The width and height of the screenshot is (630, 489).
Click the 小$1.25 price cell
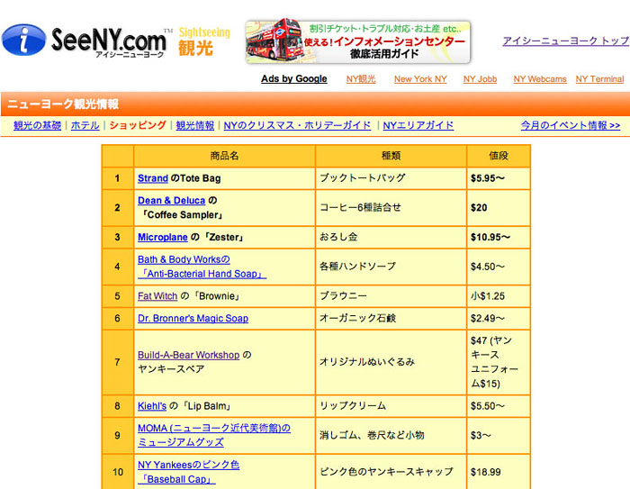tap(499, 296)
